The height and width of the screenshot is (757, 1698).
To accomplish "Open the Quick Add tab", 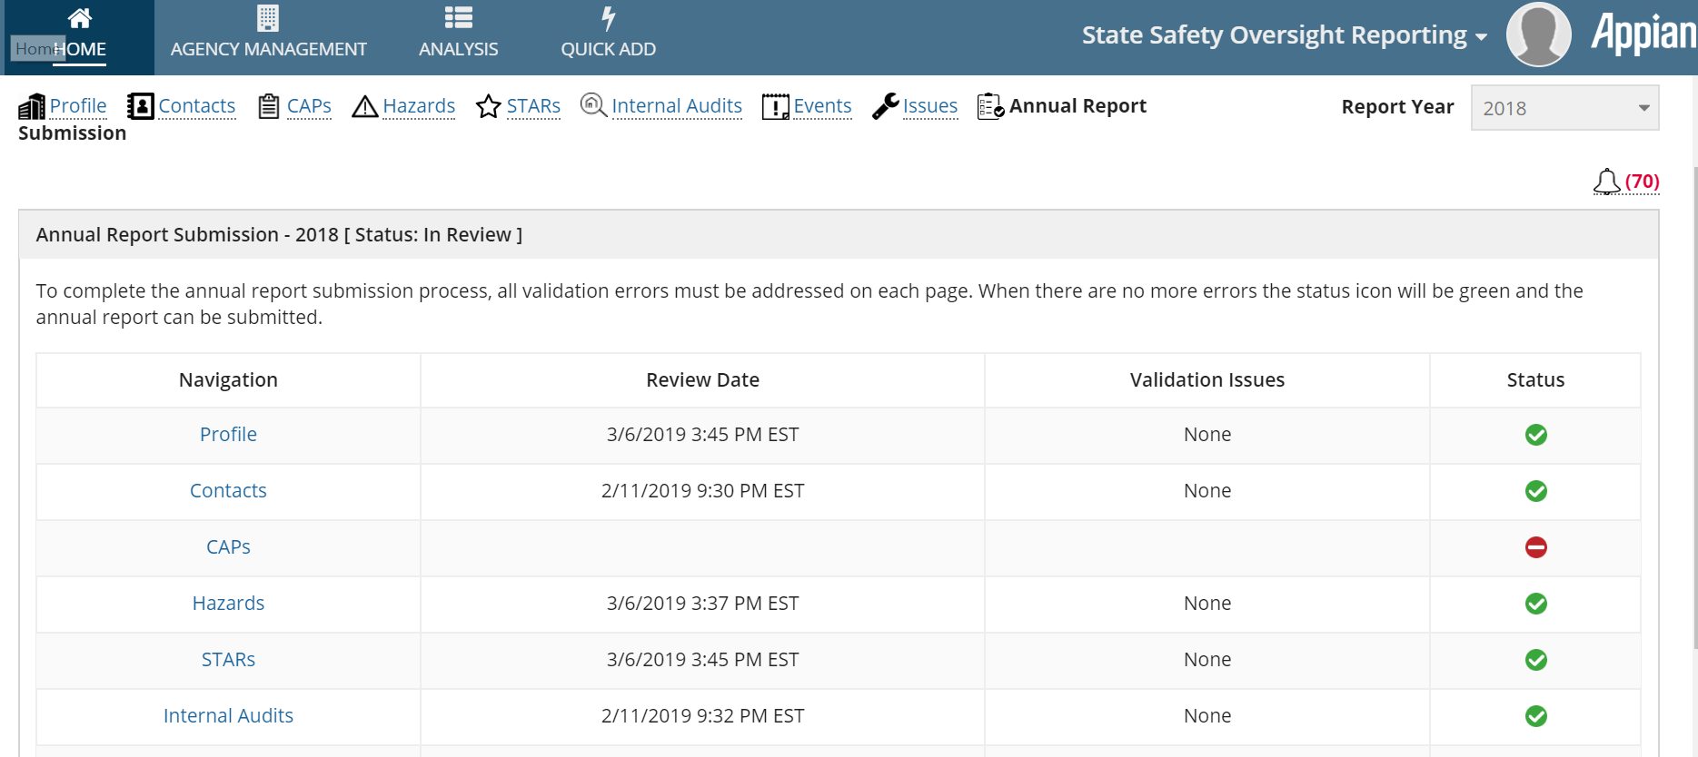I will tap(608, 35).
